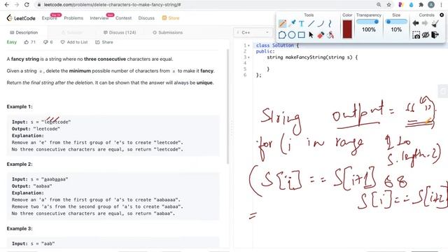448x252 pixels.
Task: Select the pencil drawing tool
Action: click(282, 23)
